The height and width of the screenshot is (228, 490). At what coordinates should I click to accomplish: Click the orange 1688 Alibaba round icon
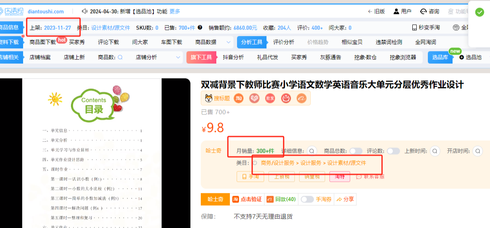[302, 98]
